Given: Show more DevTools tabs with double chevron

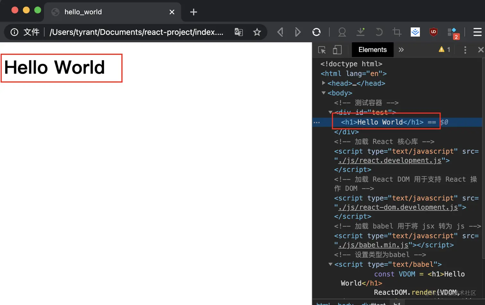Looking at the screenshot, I should (401, 50).
